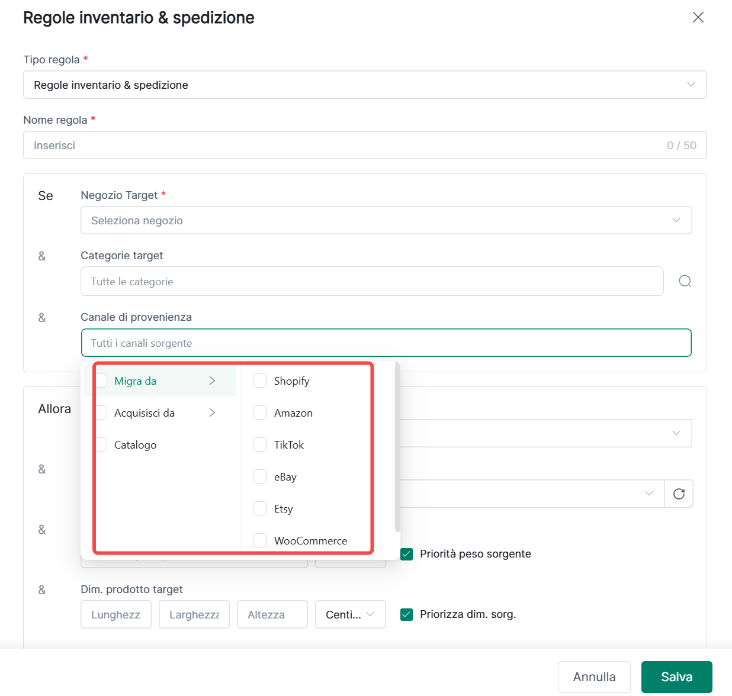This screenshot has width=732, height=696.
Task: Uncheck Priorità peso sorgente
Action: click(406, 554)
